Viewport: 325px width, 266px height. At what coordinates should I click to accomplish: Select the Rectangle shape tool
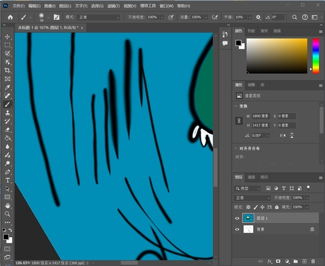point(8,197)
